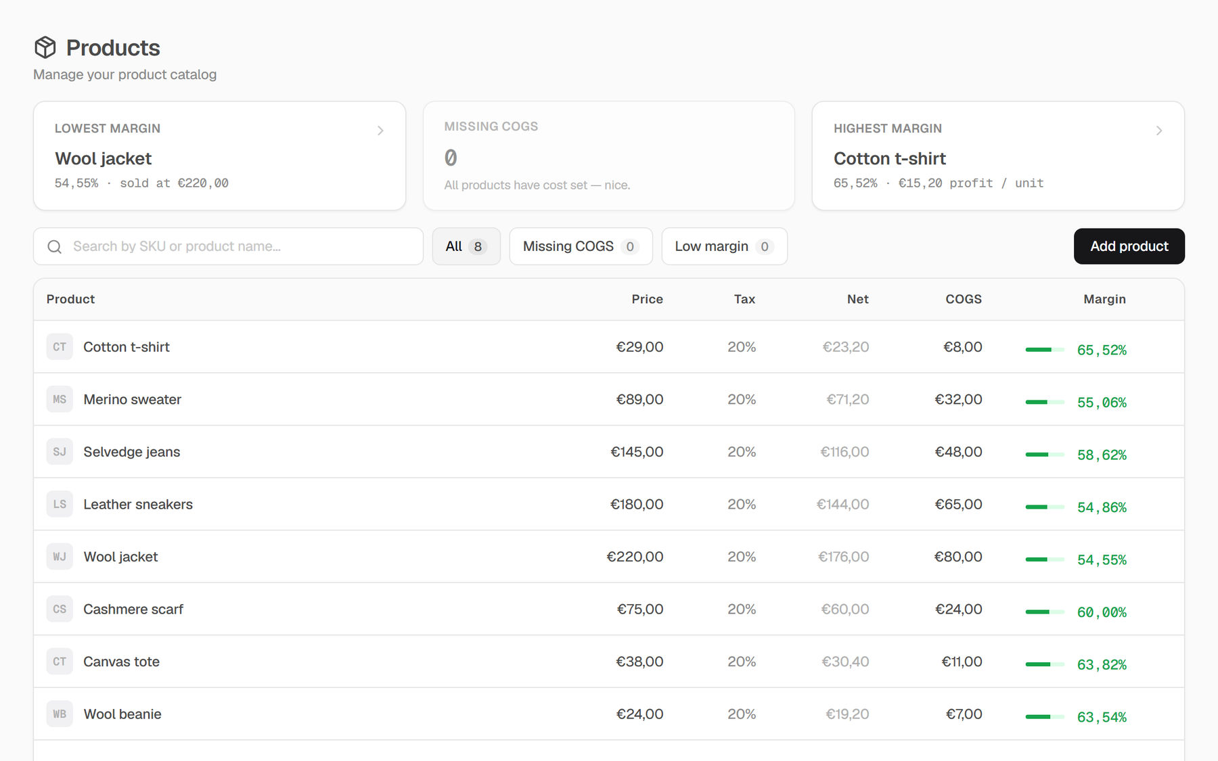Click the Selvedge jeans 20% tax cell
The image size is (1218, 761).
[x=742, y=452]
